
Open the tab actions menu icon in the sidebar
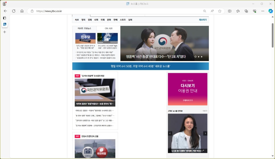point(5,18)
